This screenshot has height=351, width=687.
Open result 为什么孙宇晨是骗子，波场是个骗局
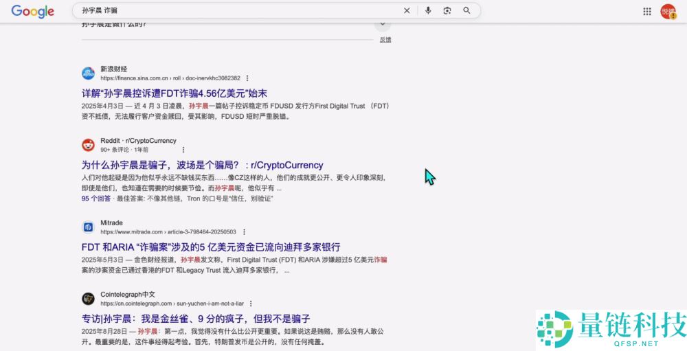(203, 166)
